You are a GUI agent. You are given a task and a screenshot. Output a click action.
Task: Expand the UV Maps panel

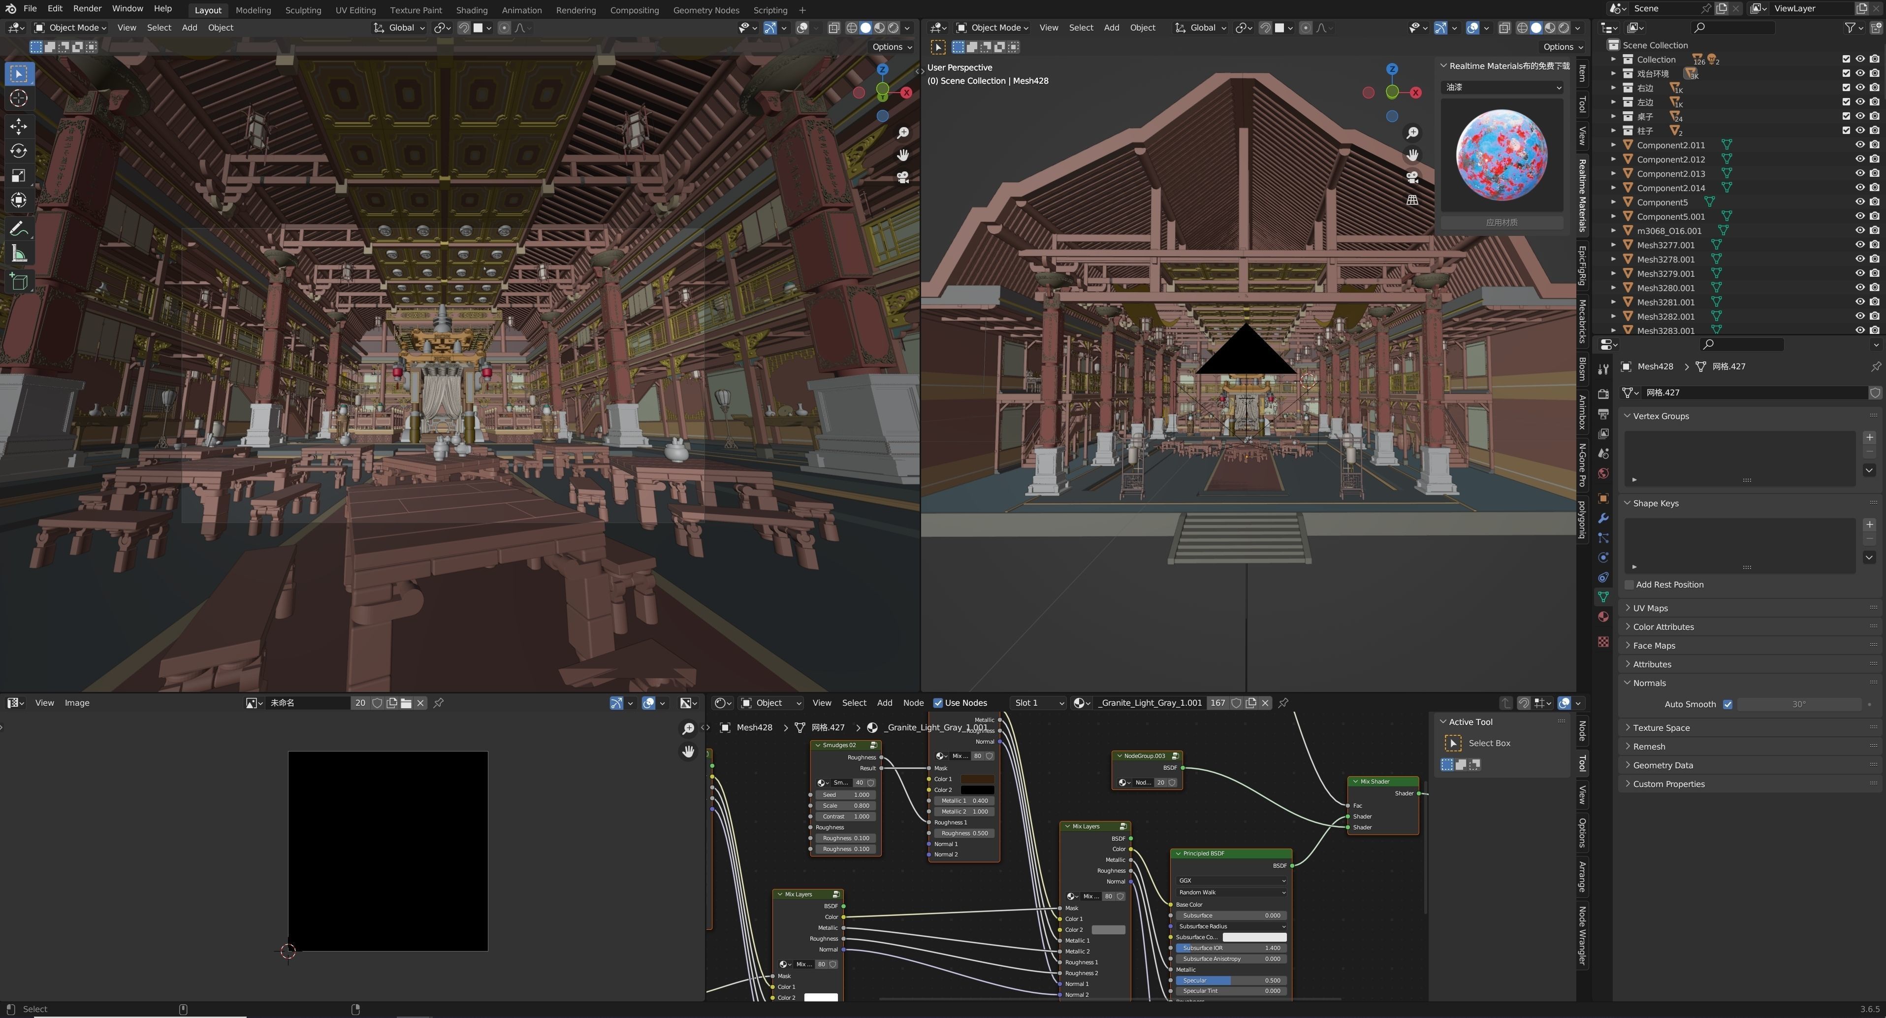tap(1650, 608)
